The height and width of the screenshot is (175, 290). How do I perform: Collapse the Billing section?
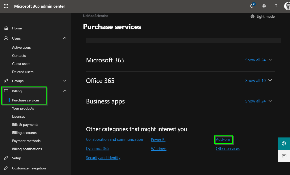(x=65, y=91)
